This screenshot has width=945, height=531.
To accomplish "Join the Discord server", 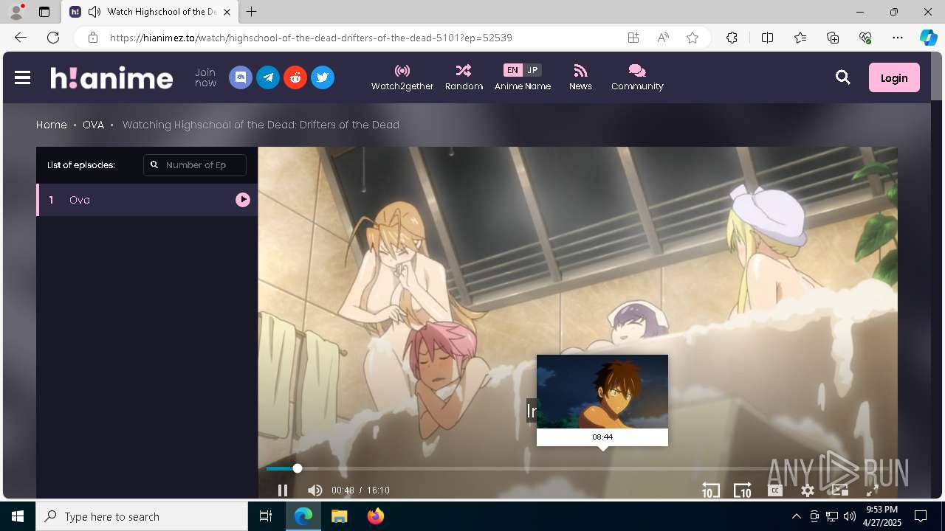I will (241, 77).
